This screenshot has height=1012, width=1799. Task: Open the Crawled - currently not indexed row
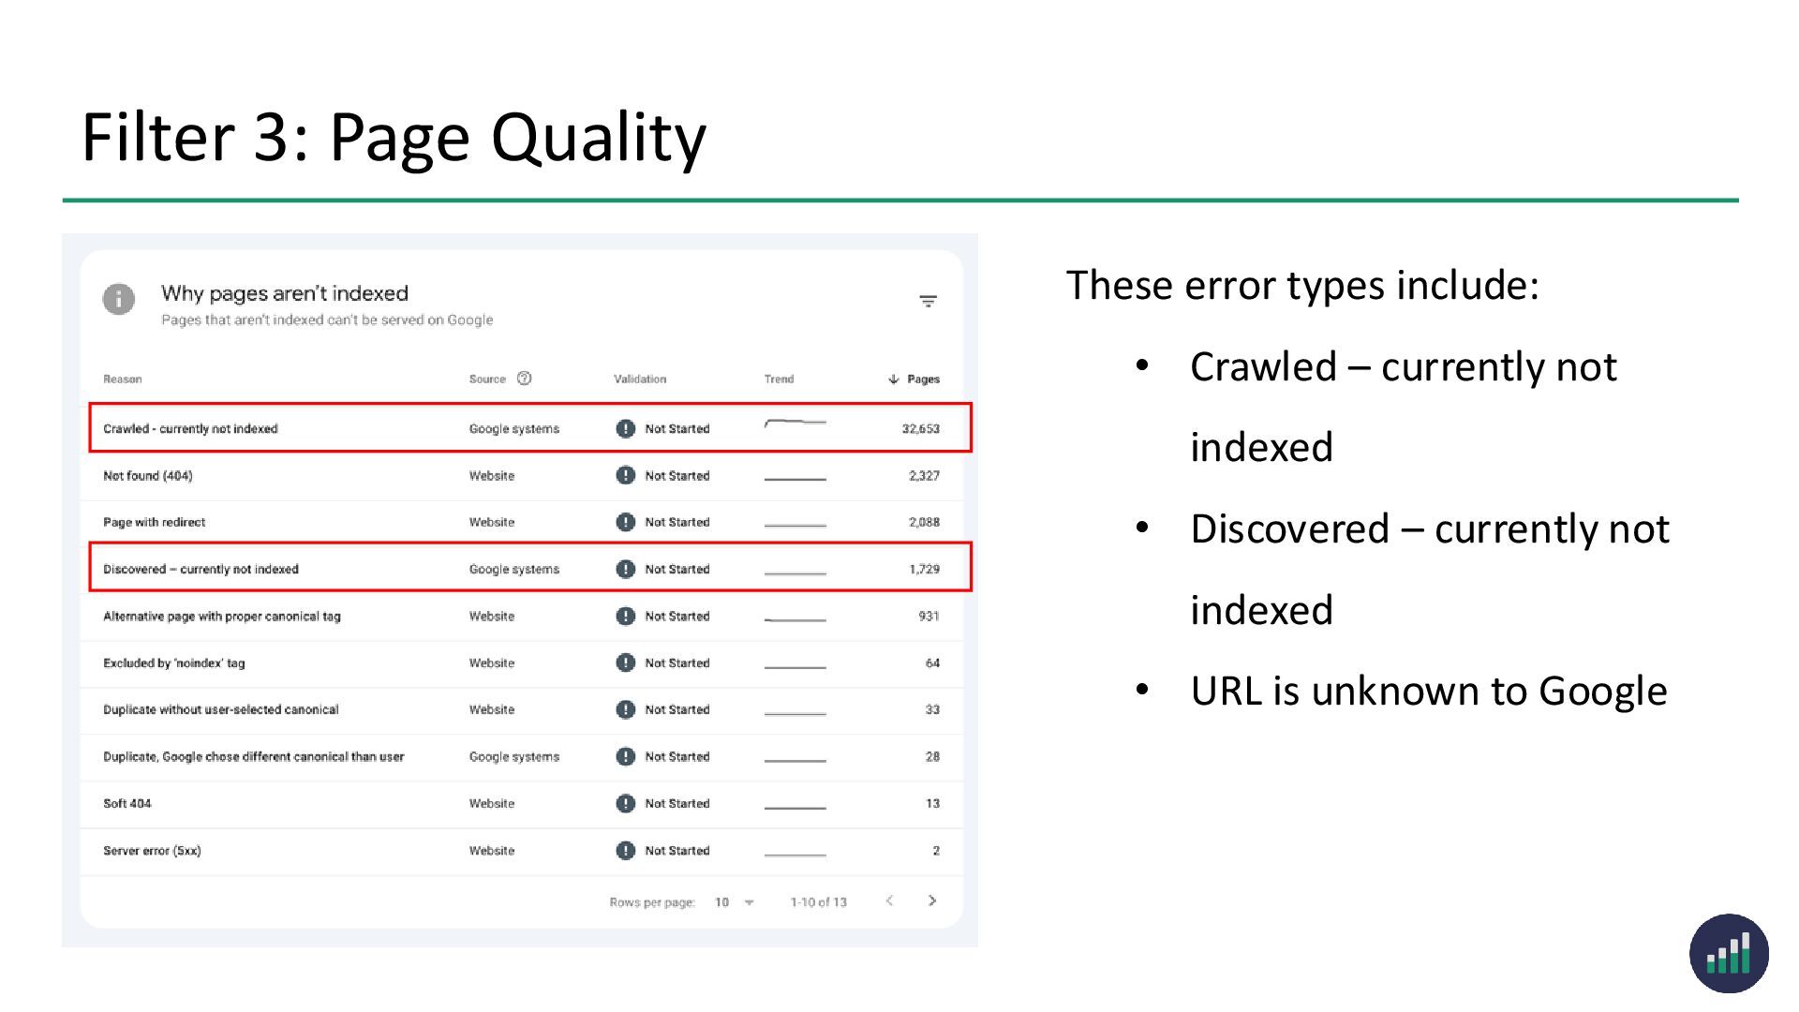point(191,428)
